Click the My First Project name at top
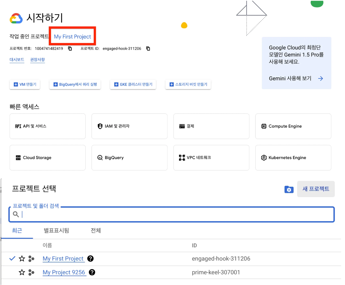This screenshot has height=285, width=345. click(x=72, y=36)
